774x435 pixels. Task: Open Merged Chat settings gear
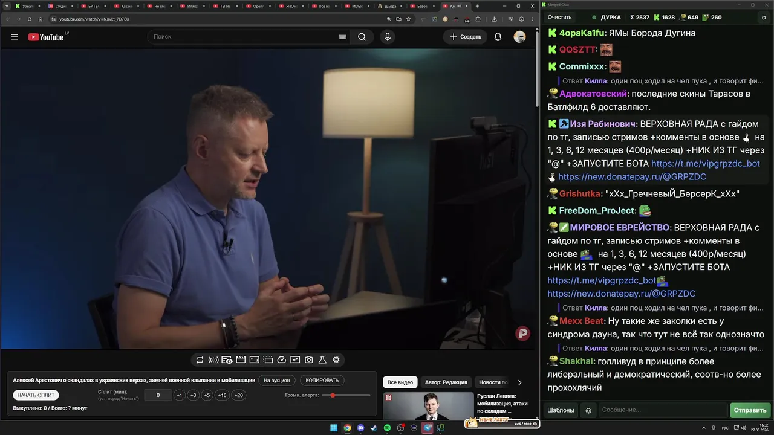[763, 18]
